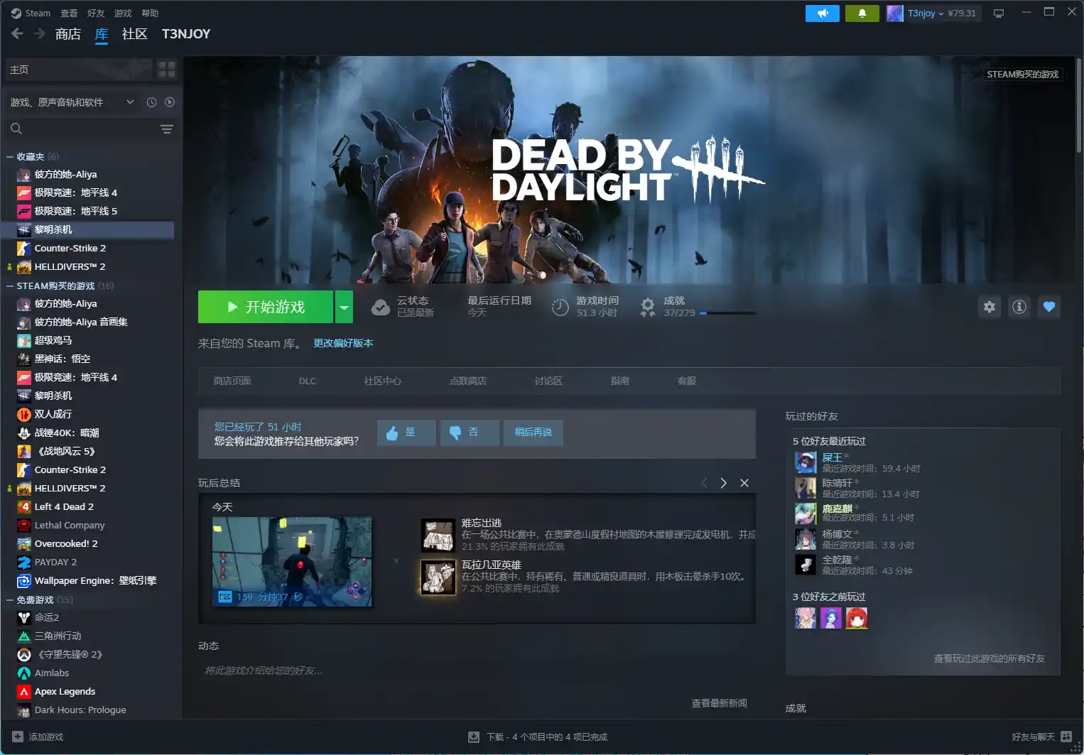Open the play button dropdown arrow

[x=344, y=307]
